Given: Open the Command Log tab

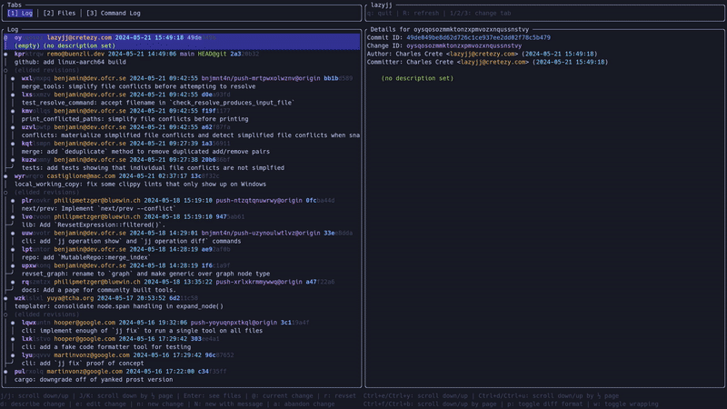Looking at the screenshot, I should point(115,14).
